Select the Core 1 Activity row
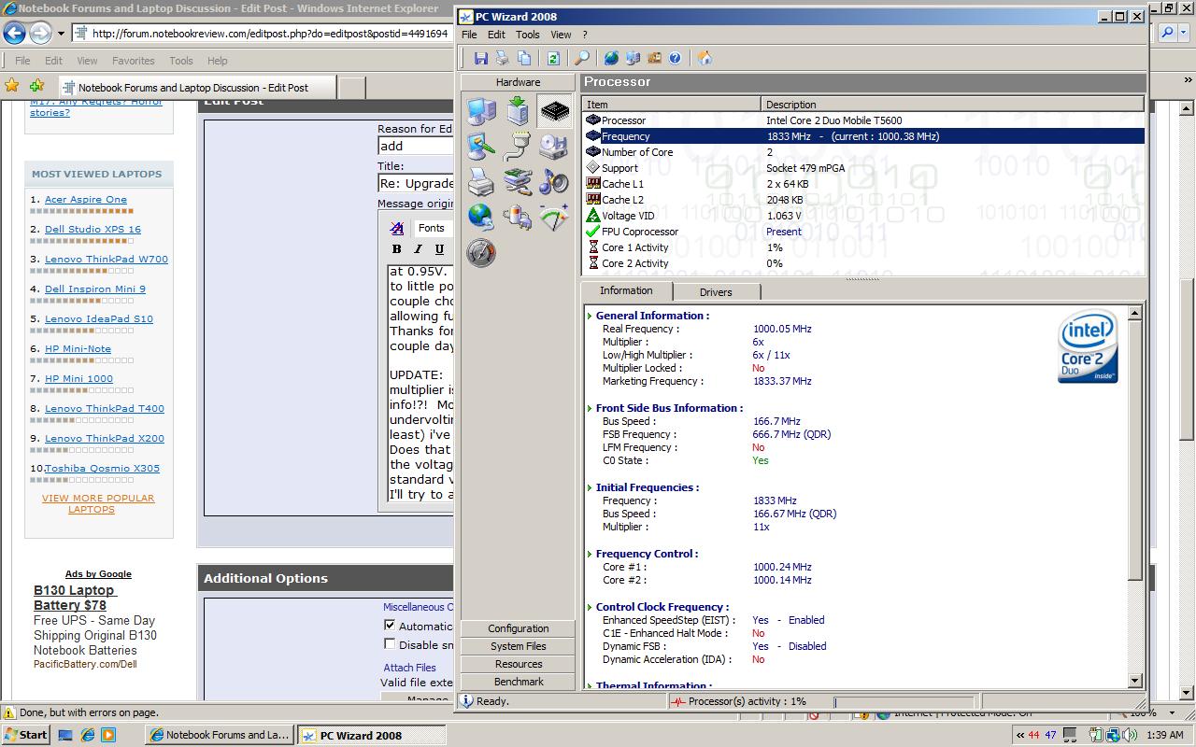The image size is (1196, 747). click(862, 247)
